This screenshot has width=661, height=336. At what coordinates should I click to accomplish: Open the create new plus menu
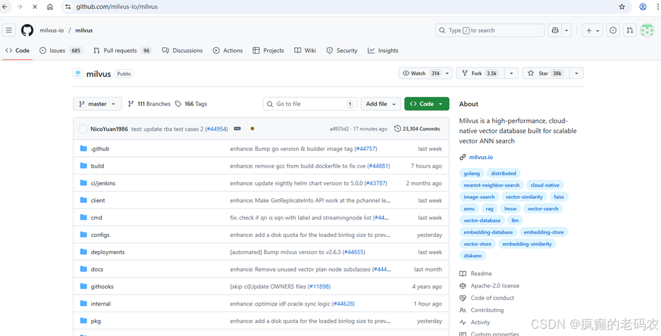[x=593, y=30]
